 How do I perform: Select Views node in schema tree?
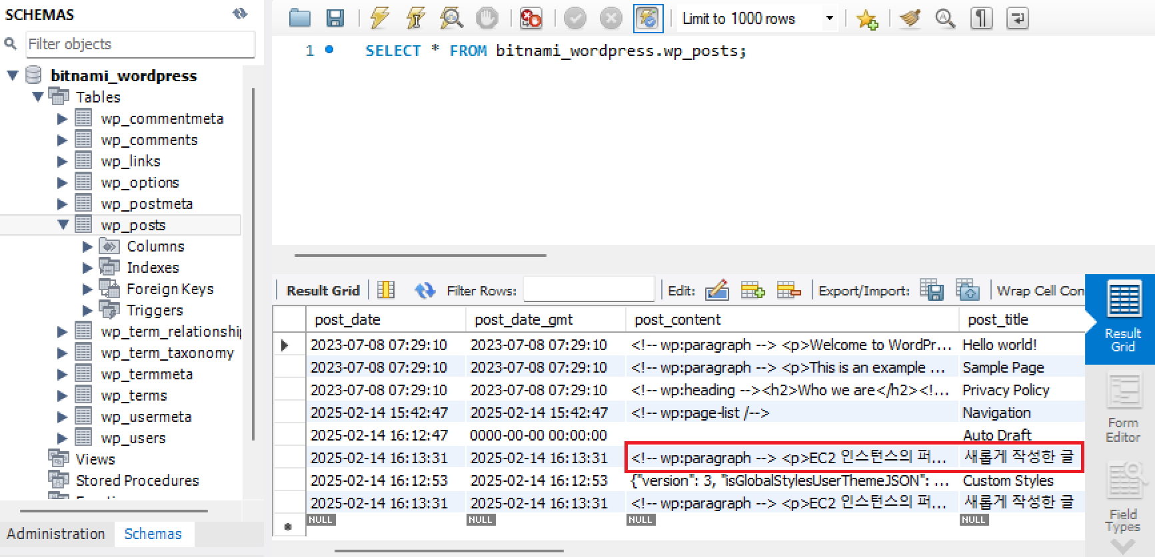[x=95, y=459]
